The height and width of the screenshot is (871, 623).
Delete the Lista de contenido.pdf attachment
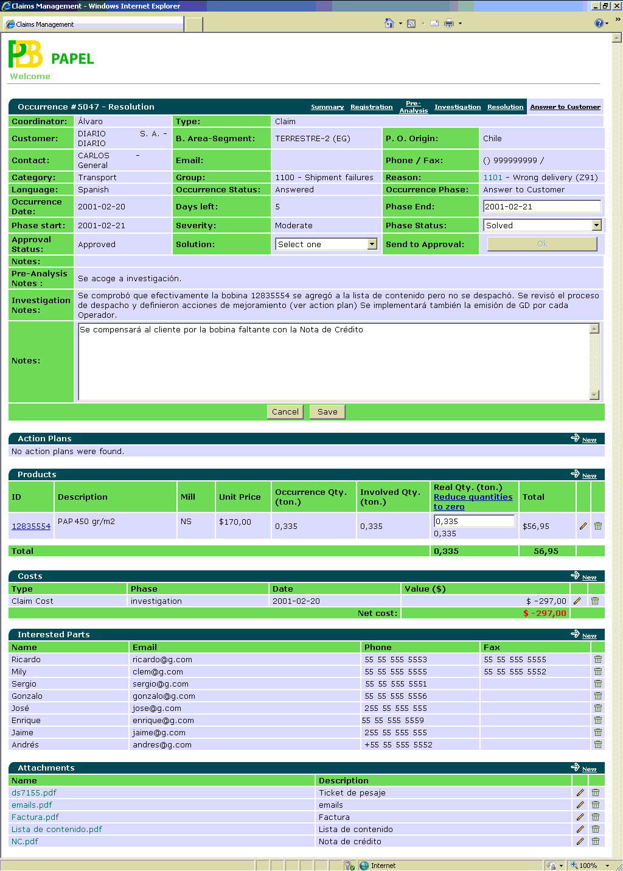coord(596,829)
